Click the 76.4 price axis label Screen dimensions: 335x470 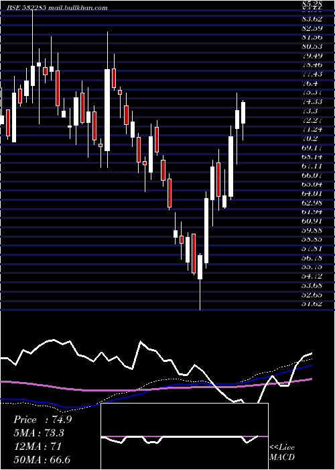pyautogui.click(x=310, y=83)
